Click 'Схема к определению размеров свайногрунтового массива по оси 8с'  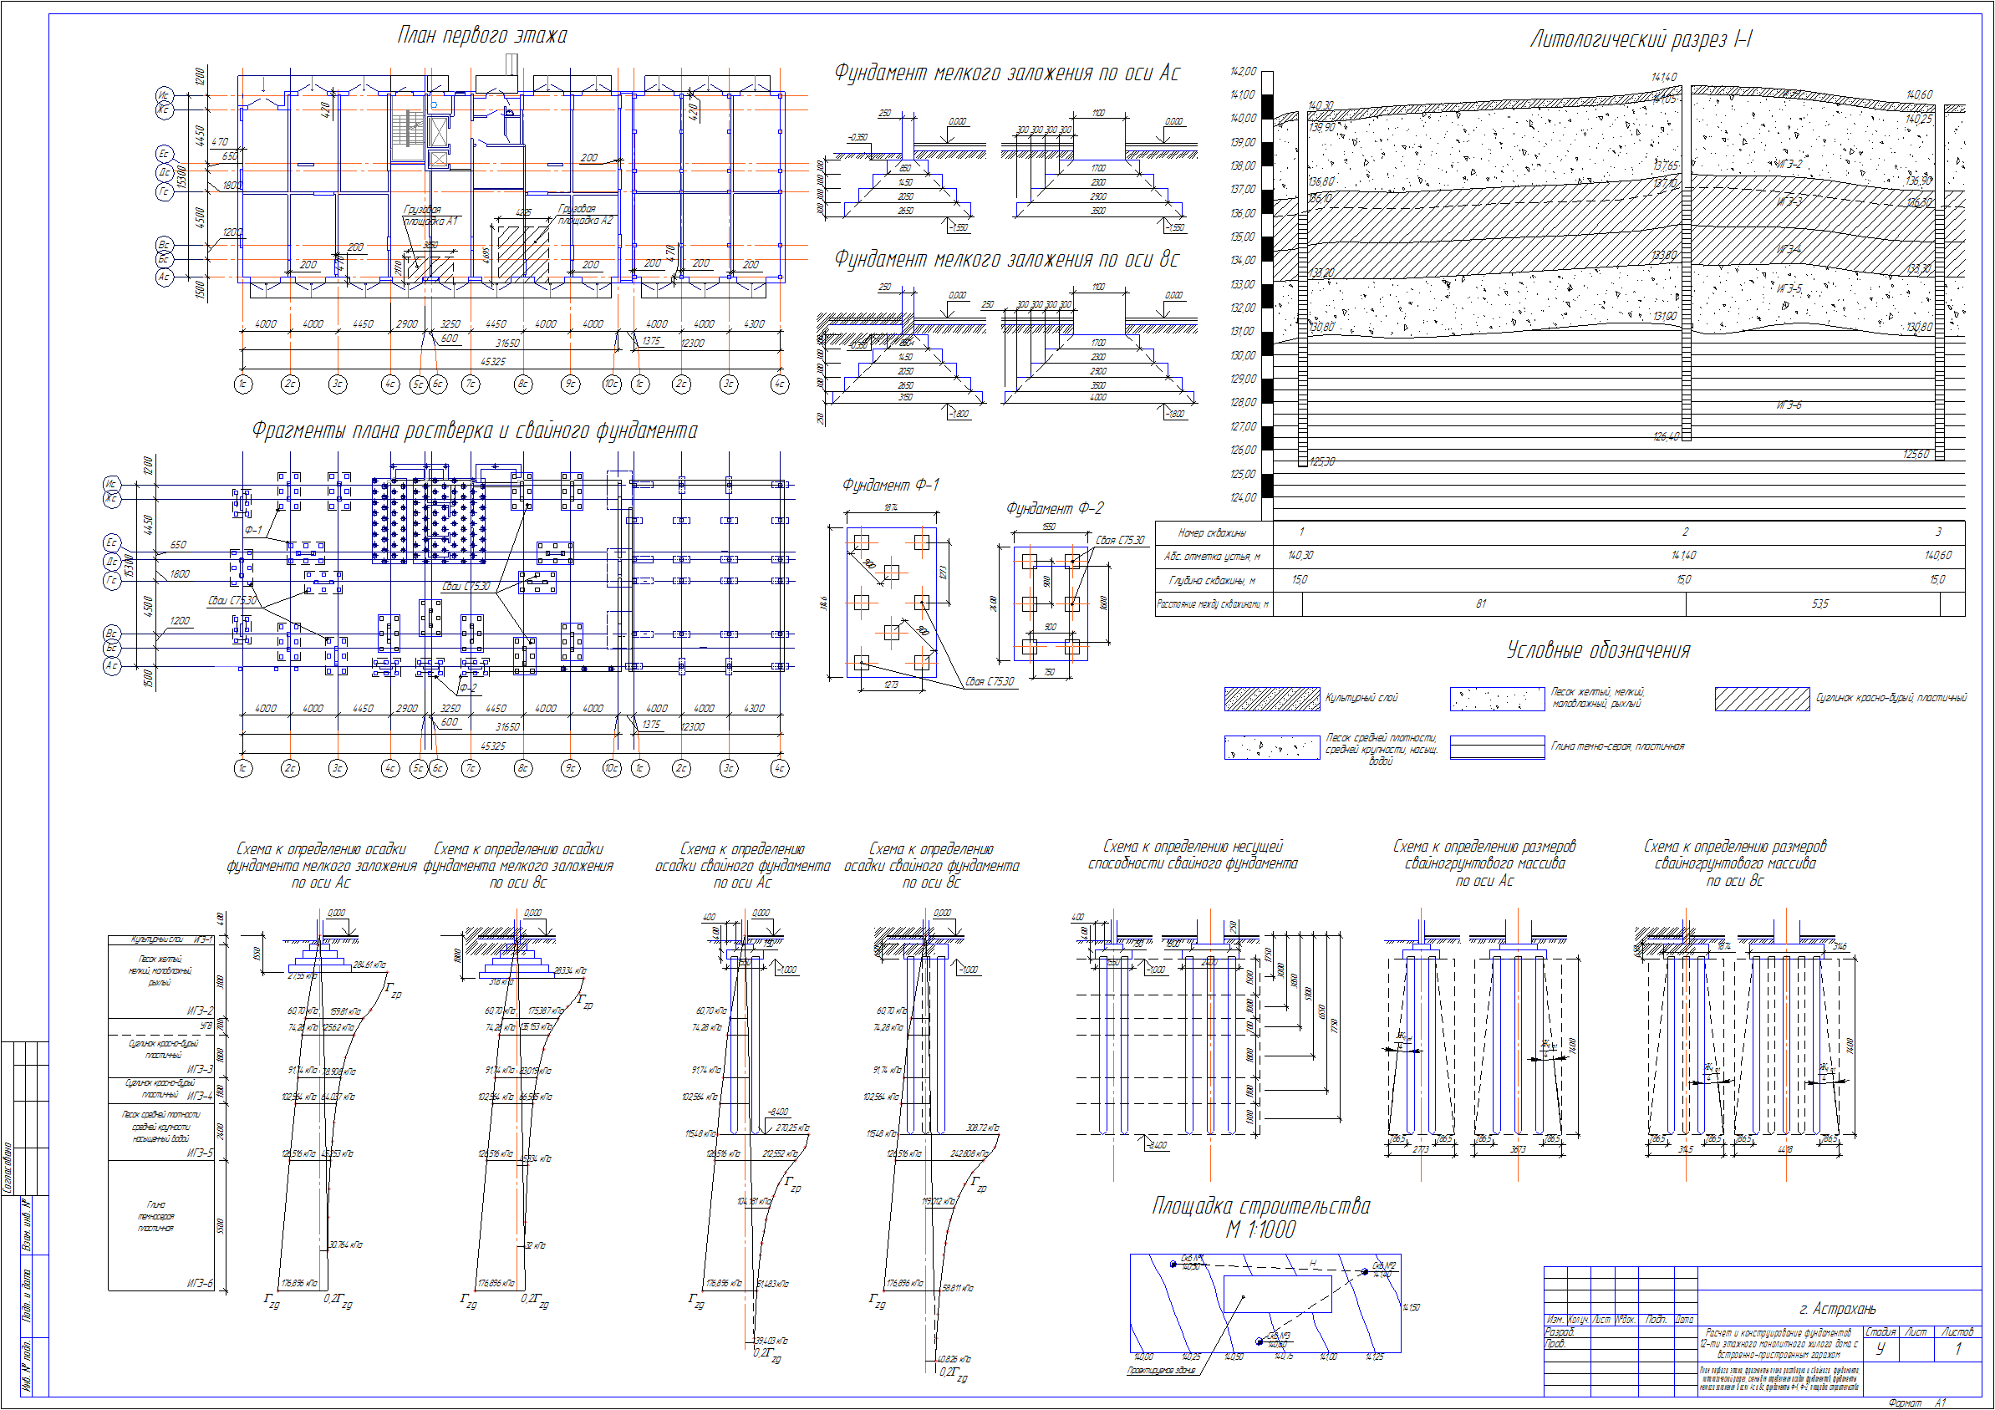(x=1735, y=864)
